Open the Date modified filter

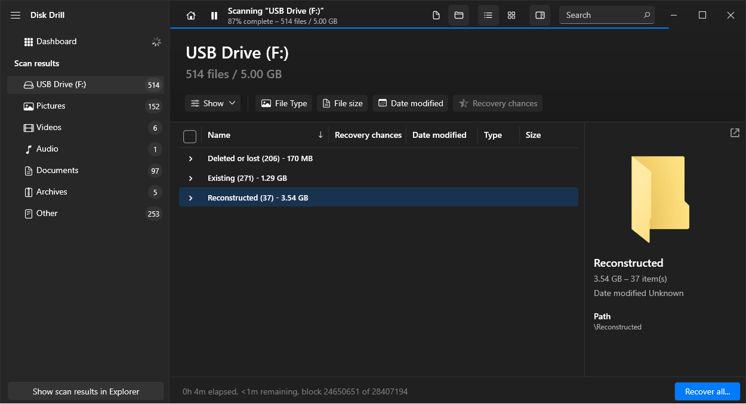[x=411, y=103]
